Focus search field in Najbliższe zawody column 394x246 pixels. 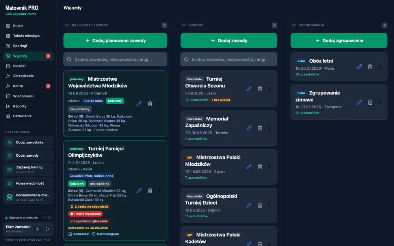coord(115,59)
